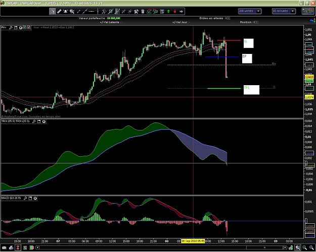Screen dimensions: 316x252
Task: Click the green chart icon near the zoom tools
Action: pos(291,247)
